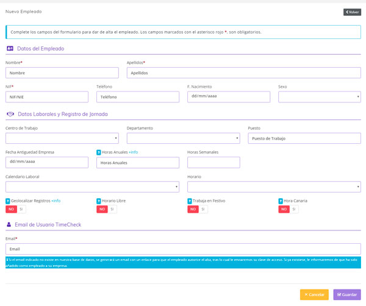Click the user icon beside Email de Usuario TimeCheck
The image size is (366, 306).
tap(9, 224)
